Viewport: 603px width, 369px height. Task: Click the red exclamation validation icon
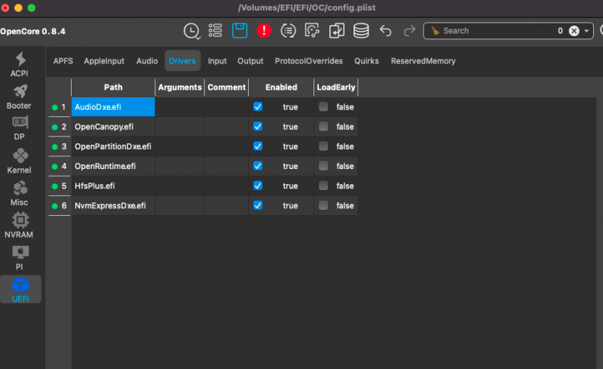[264, 31]
